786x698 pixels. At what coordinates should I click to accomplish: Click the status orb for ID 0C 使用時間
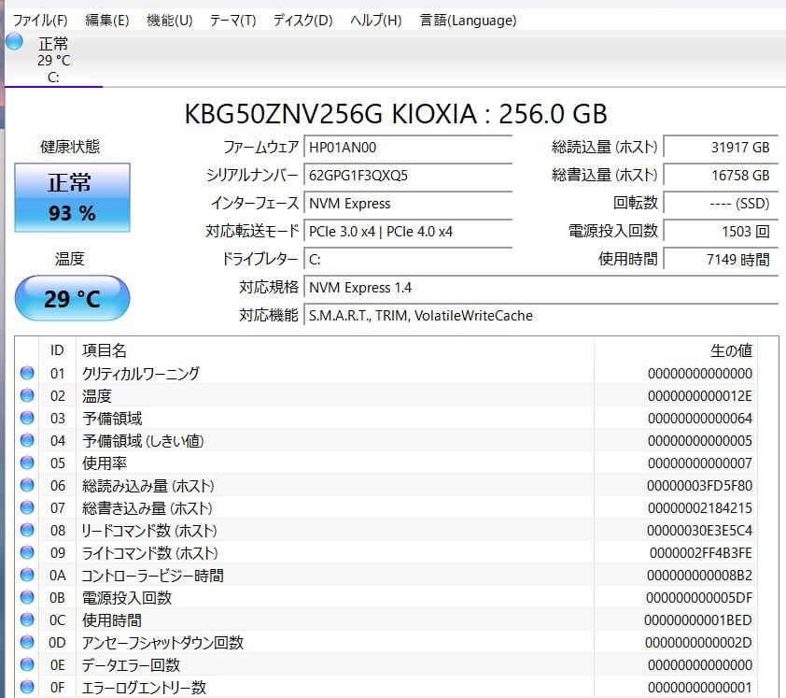[x=27, y=620]
